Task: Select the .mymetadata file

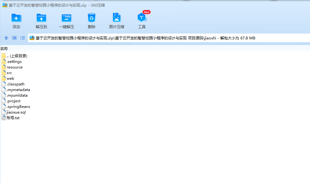Action: pos(16,90)
